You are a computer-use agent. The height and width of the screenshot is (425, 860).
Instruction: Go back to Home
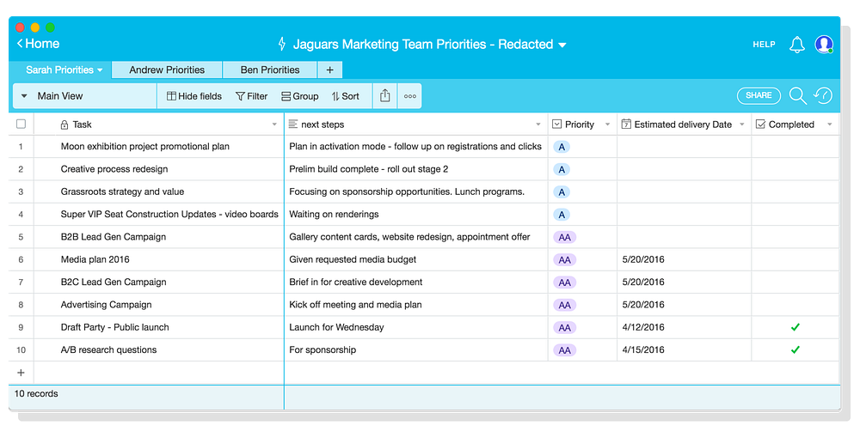pos(38,44)
